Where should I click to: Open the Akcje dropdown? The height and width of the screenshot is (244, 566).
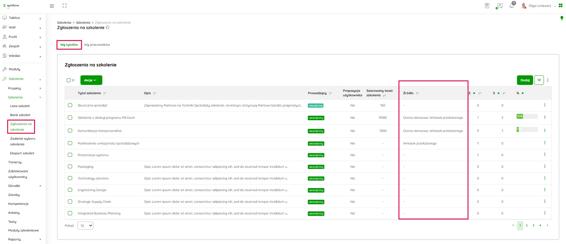pyautogui.click(x=91, y=80)
